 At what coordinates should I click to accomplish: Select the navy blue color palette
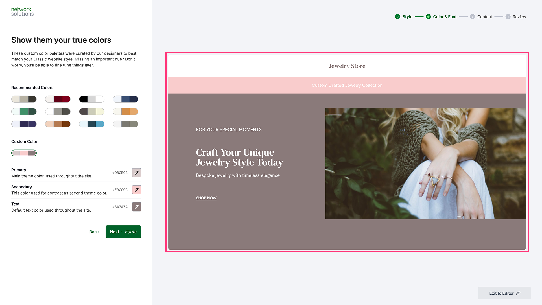tap(126, 99)
